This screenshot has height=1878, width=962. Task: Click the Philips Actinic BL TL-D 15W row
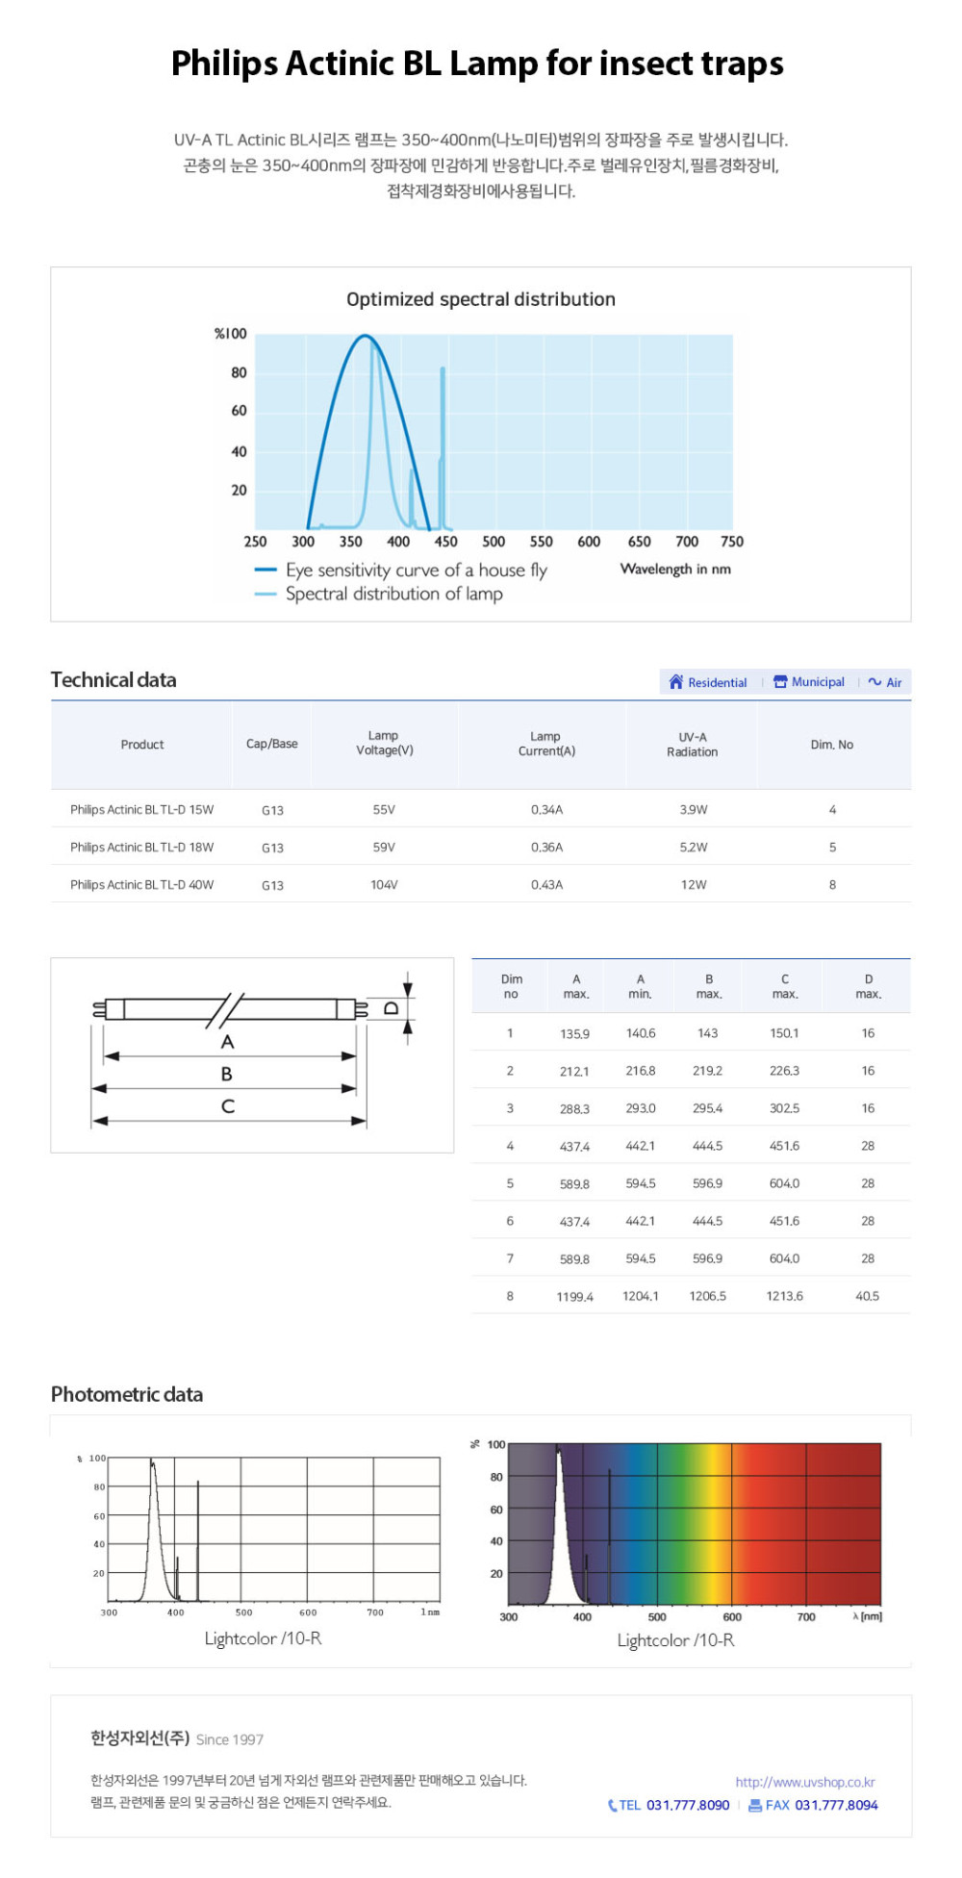(x=141, y=809)
